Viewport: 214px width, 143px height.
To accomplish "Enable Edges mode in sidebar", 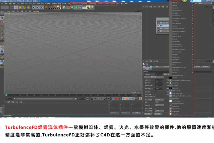I will [x=2, y=35].
